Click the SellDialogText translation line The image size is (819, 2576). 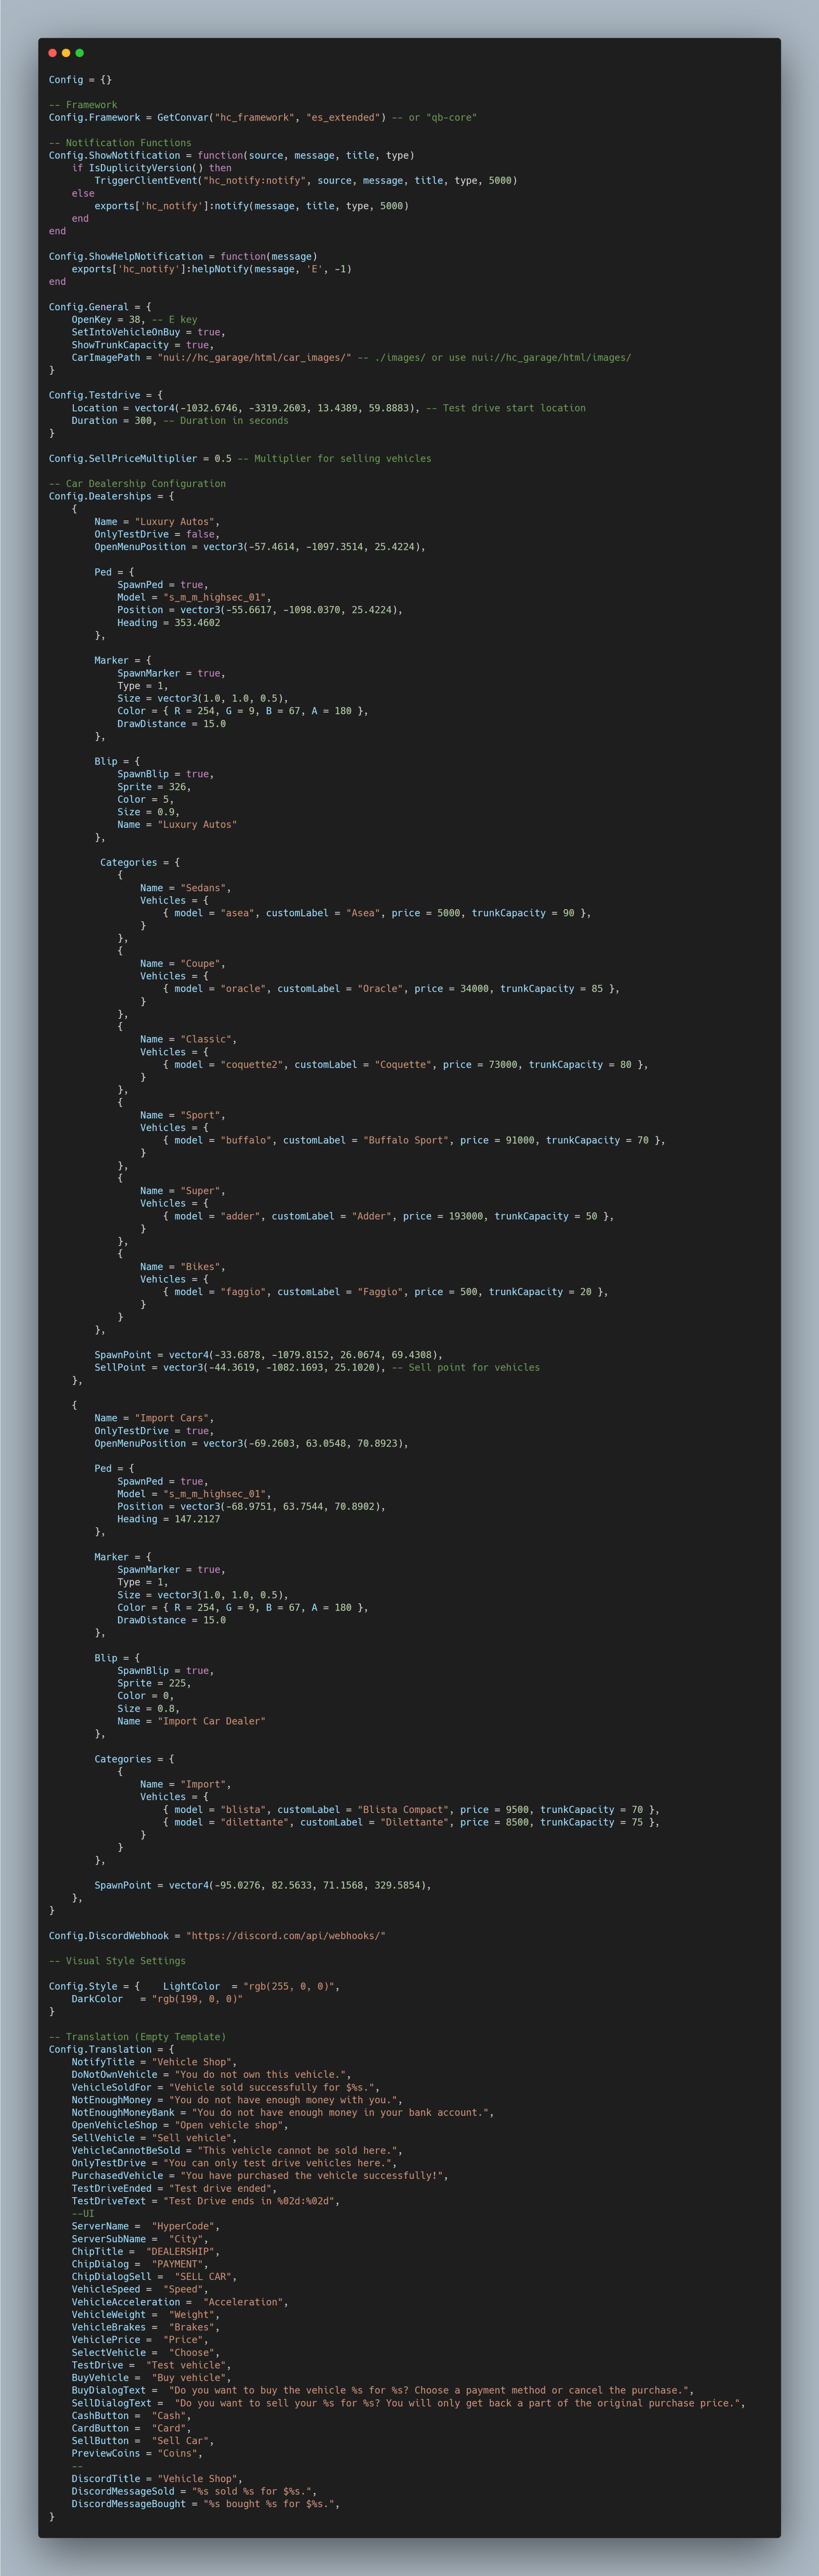click(407, 2403)
